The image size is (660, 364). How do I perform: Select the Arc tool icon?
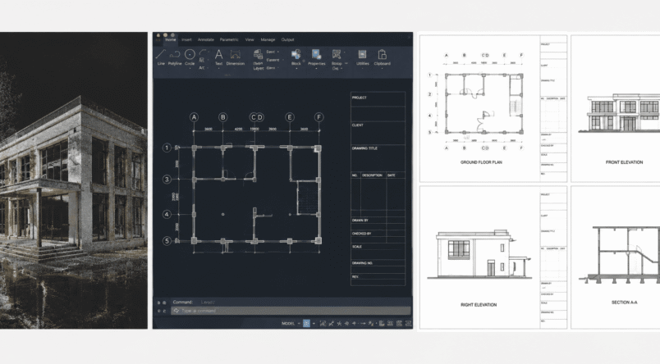(x=203, y=53)
